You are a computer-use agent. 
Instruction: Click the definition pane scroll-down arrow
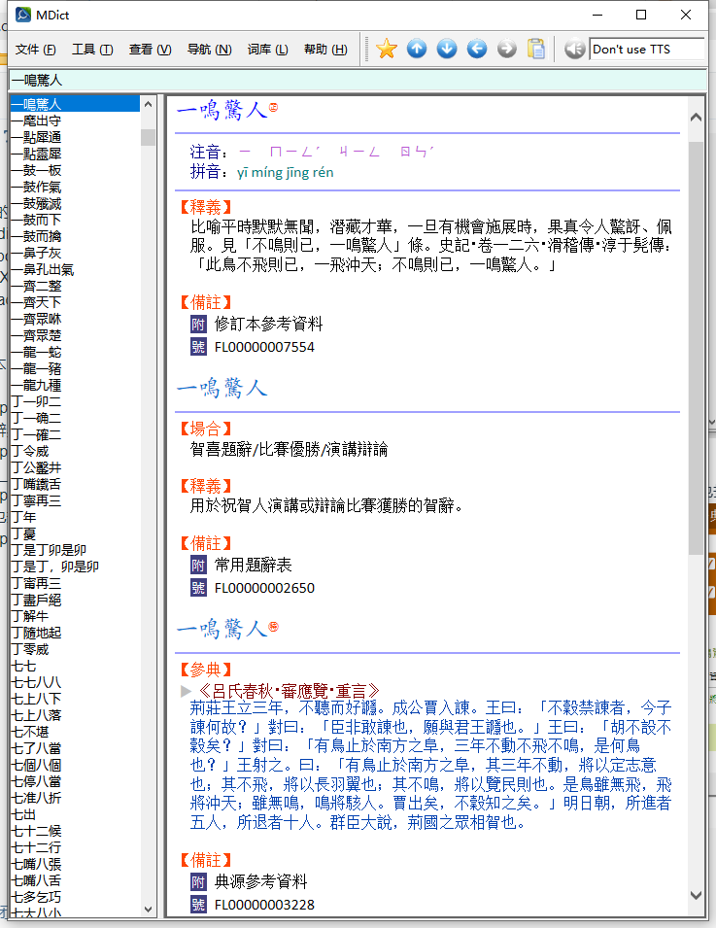pos(696,895)
